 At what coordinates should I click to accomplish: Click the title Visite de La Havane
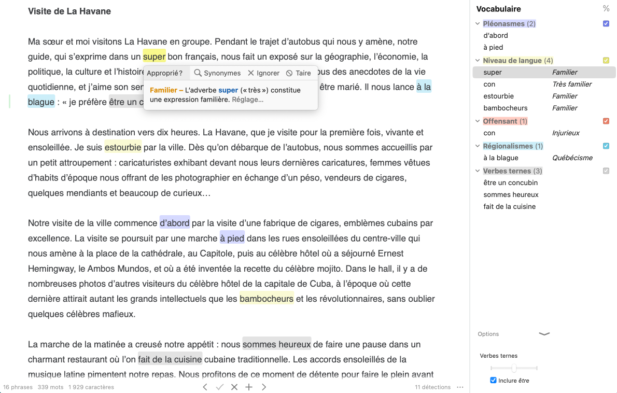tap(69, 11)
